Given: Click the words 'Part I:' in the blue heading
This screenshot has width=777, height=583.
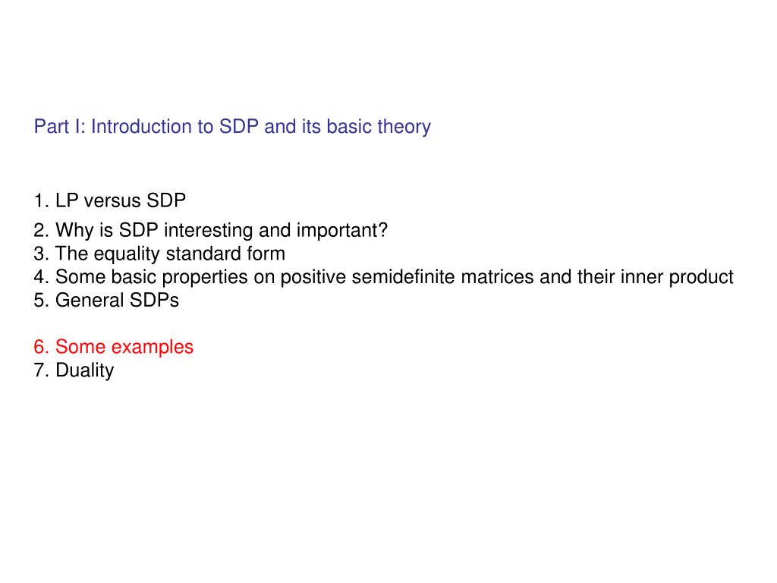Looking at the screenshot, I should (x=59, y=127).
